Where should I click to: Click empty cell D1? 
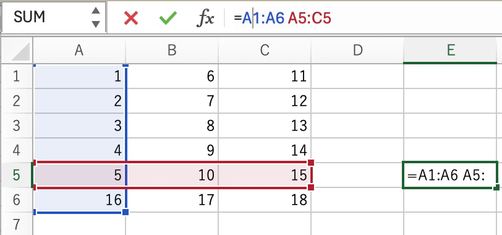[357, 76]
